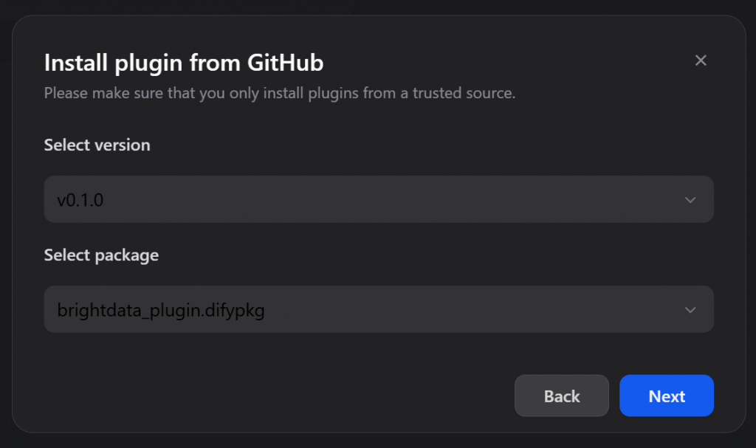The height and width of the screenshot is (448, 756).
Task: Click the Select version label
Action: (x=97, y=145)
